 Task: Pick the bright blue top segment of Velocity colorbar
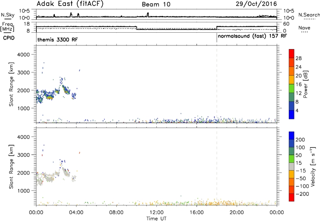pyautogui.click(x=292, y=136)
